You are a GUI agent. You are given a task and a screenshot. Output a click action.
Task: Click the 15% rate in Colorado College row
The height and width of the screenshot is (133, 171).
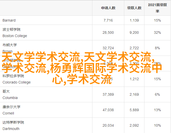coord(157,79)
